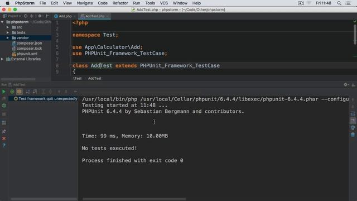This screenshot has width=357, height=201.
Task: Toggle scroll to end of console
Action: click(353, 121)
